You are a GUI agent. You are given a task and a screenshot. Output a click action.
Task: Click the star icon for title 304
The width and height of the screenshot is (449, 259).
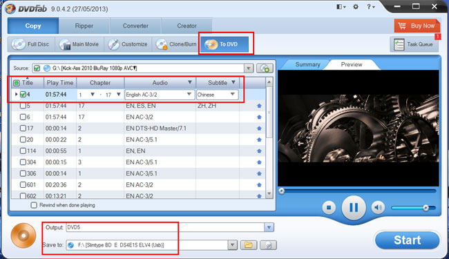click(259, 162)
